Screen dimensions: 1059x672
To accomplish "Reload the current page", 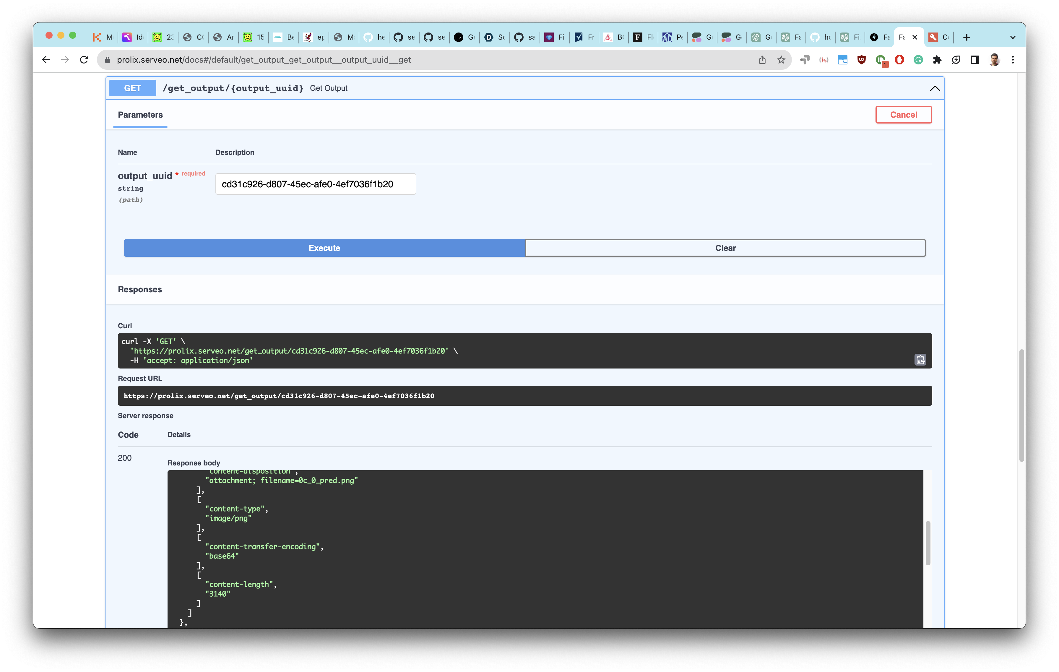I will (84, 60).
